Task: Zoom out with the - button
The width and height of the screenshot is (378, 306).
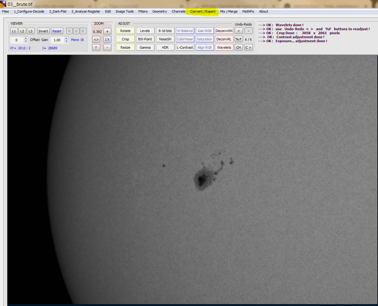Action: 107,47
